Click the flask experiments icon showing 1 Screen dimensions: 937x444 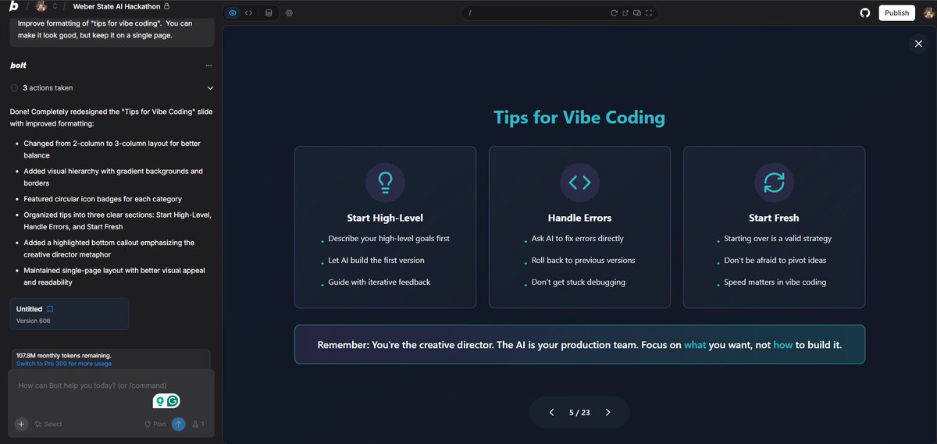tap(198, 424)
